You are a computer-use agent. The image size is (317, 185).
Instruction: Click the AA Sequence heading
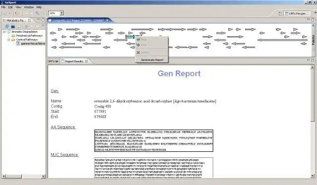pyautogui.click(x=63, y=127)
